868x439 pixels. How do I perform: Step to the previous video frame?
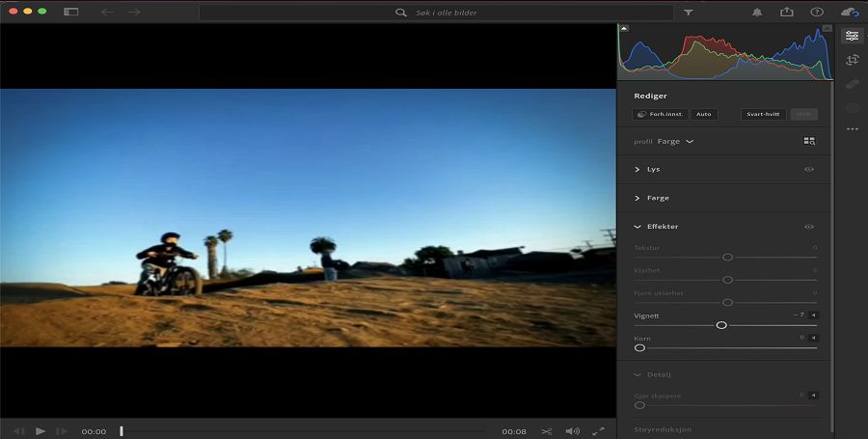19,431
